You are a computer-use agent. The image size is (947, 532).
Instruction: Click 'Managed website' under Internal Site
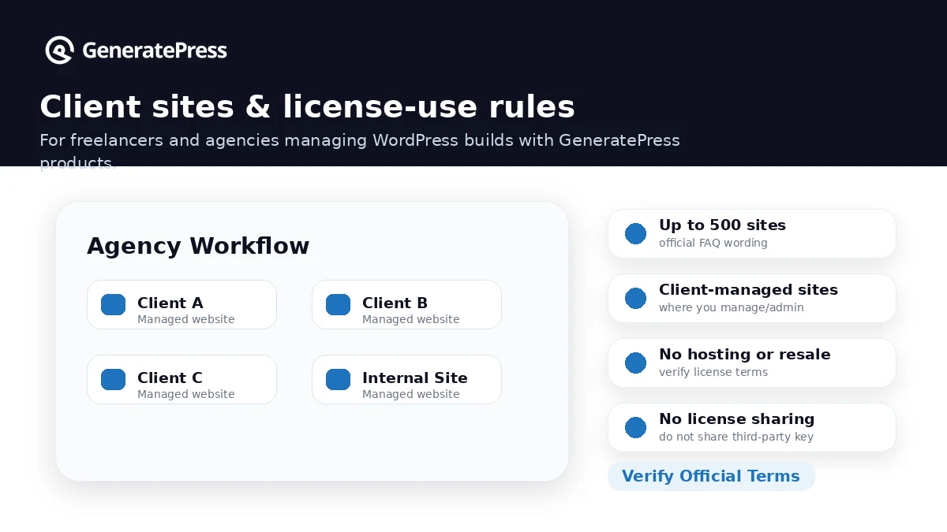point(411,394)
